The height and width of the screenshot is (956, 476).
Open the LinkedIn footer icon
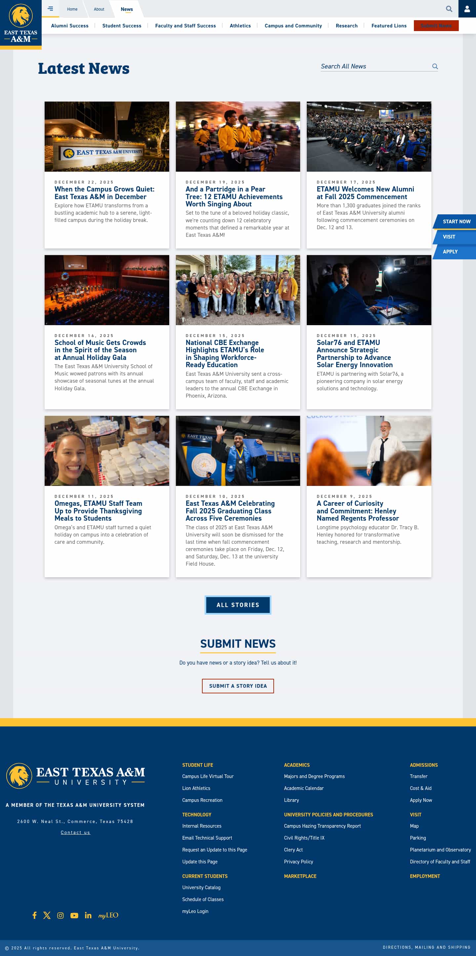pyautogui.click(x=88, y=915)
